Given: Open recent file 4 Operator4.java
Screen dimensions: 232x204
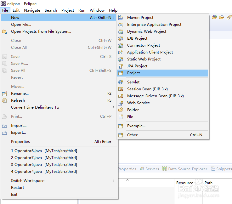Looking at the screenshot, I should [59, 172].
